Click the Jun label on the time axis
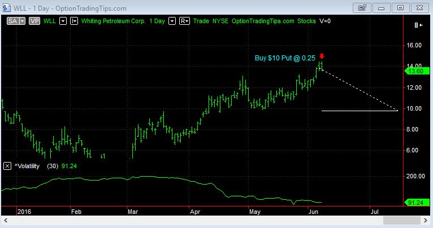 click(x=313, y=212)
